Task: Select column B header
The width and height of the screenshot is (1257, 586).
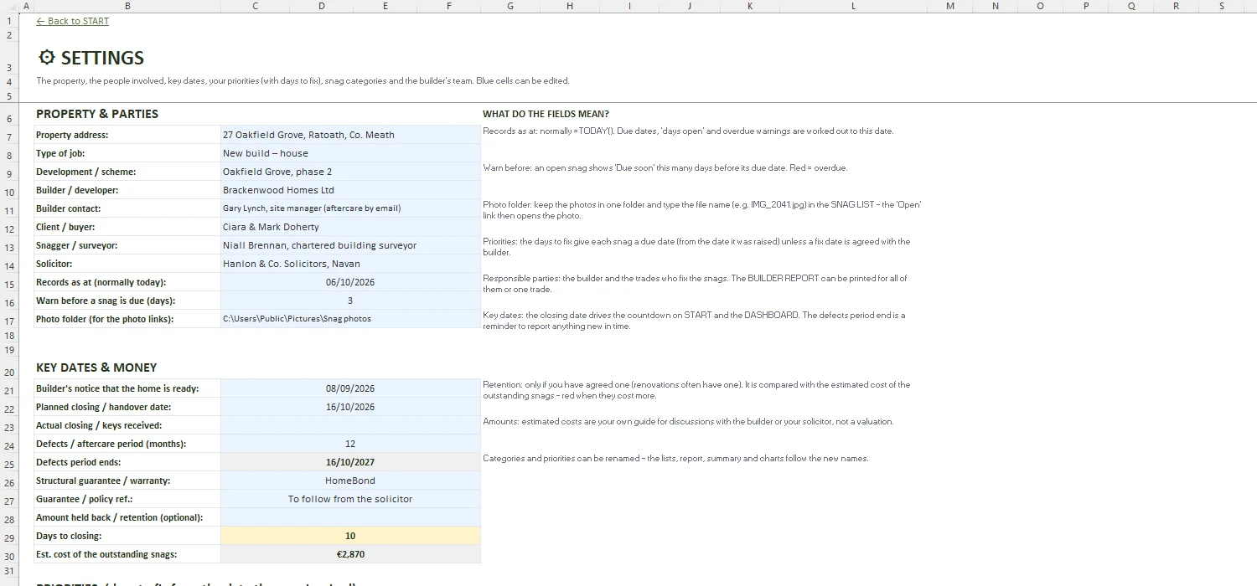Action: point(127,6)
